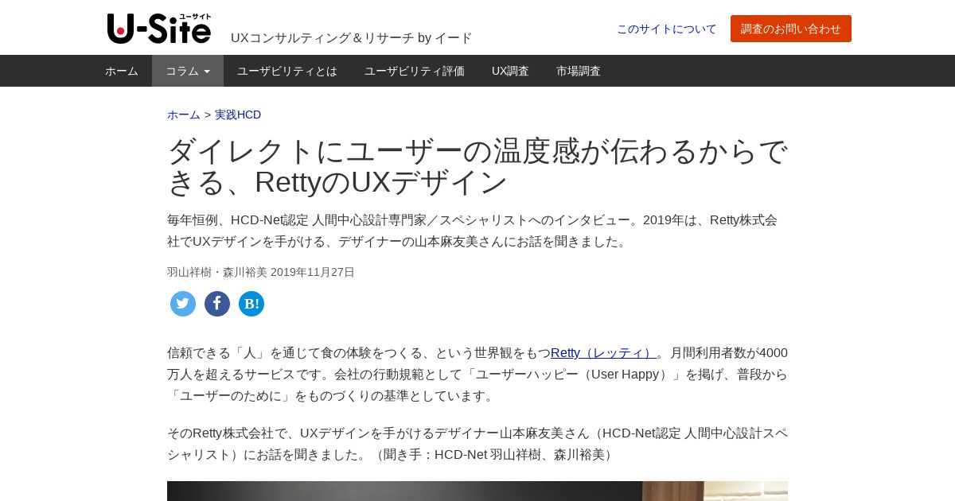The height and width of the screenshot is (501, 955).
Task: Share article on Twitter
Action: (x=183, y=304)
